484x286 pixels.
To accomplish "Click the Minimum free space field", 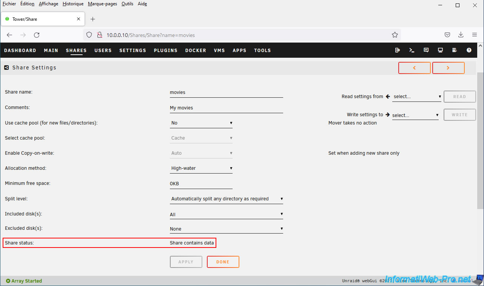I will click(201, 184).
